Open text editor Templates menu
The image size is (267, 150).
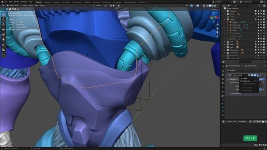click(x=242, y=121)
